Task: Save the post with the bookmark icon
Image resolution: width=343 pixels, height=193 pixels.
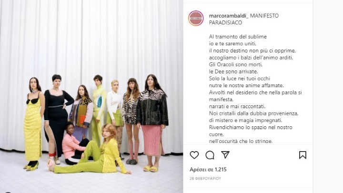Action: (303, 155)
